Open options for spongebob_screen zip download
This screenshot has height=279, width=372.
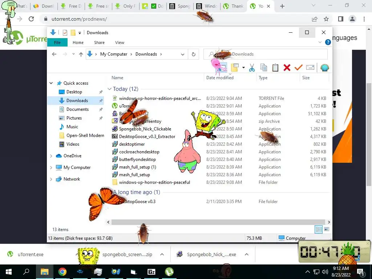(x=162, y=254)
